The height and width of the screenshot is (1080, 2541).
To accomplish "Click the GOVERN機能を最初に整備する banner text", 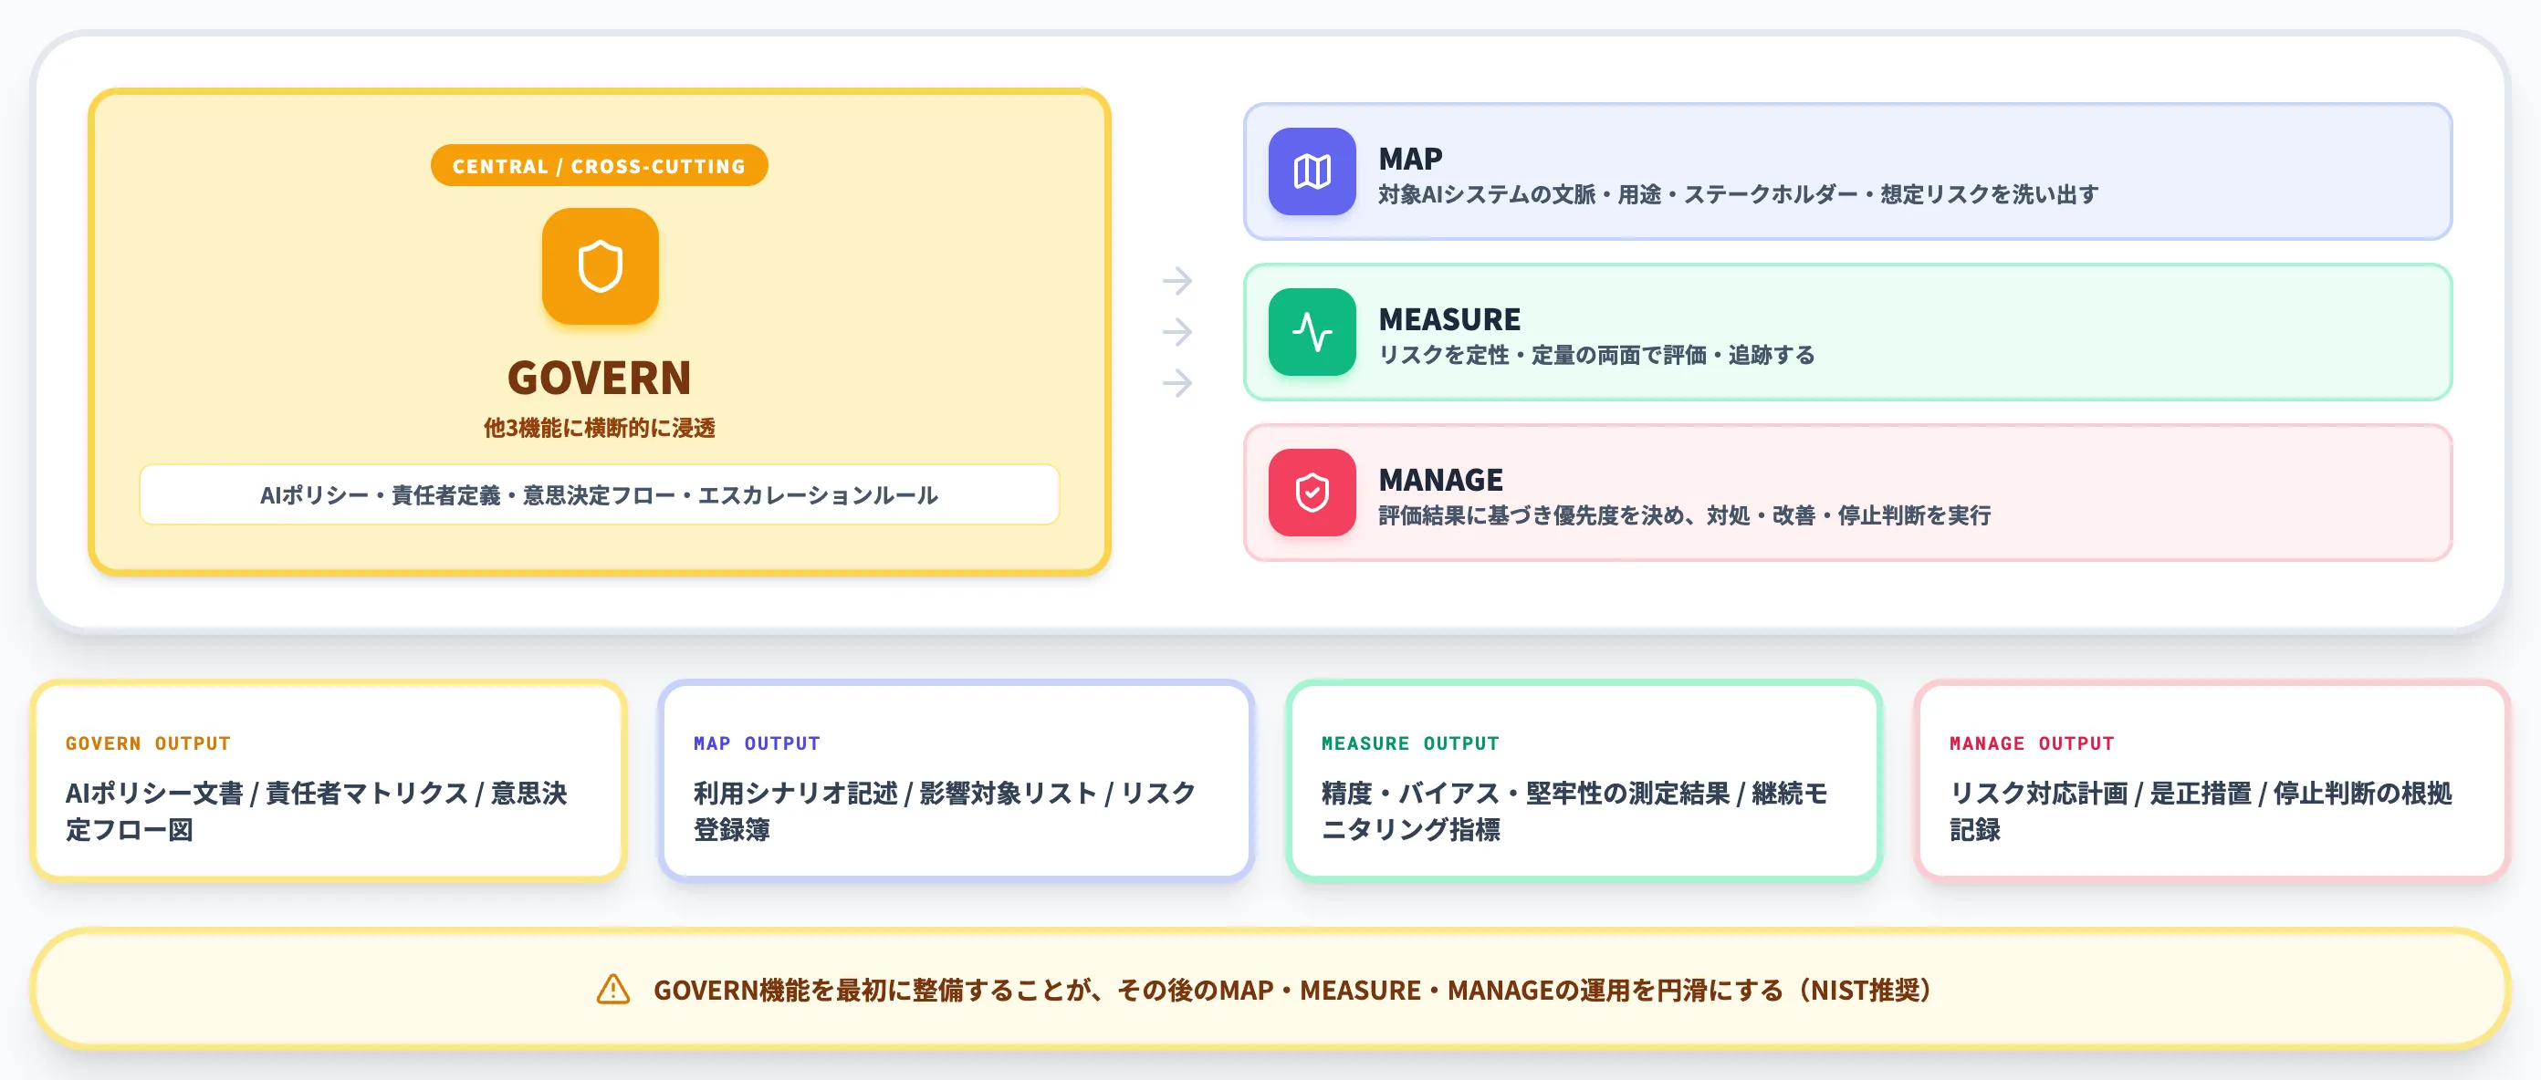I will [x=1292, y=990].
